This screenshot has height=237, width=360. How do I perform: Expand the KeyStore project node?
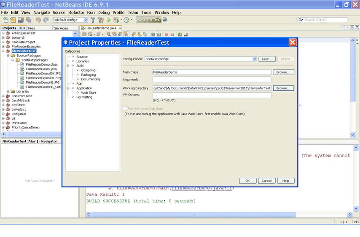click(3, 105)
